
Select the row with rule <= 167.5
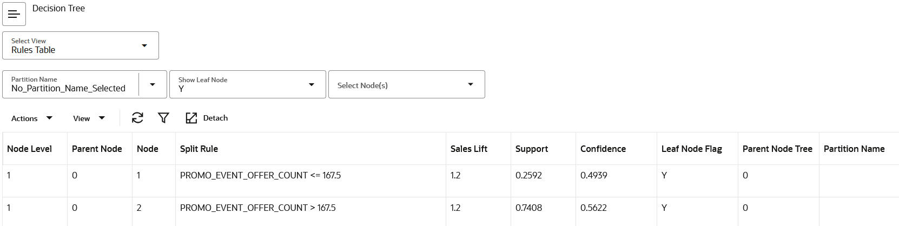click(260, 175)
